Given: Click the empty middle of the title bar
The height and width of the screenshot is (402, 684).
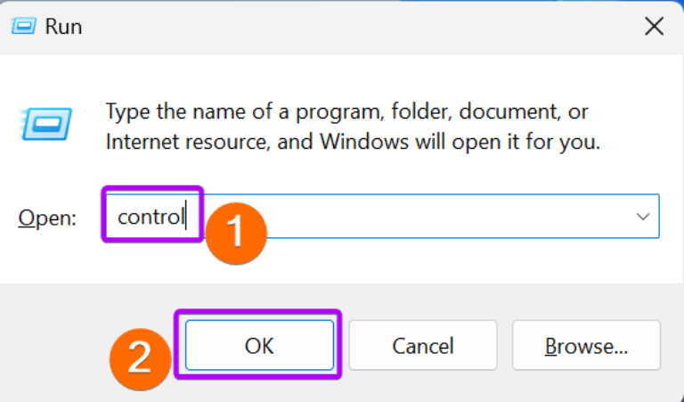Looking at the screenshot, I should 349,27.
